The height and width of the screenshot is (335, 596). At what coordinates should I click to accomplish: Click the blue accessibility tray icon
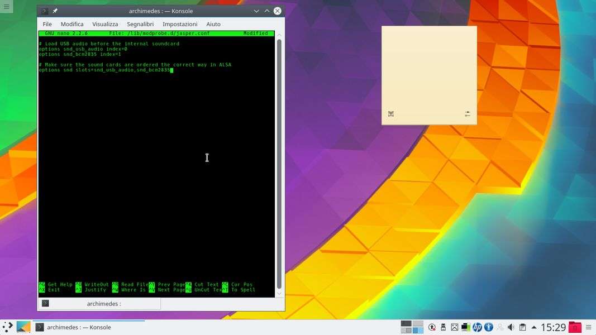(488, 327)
